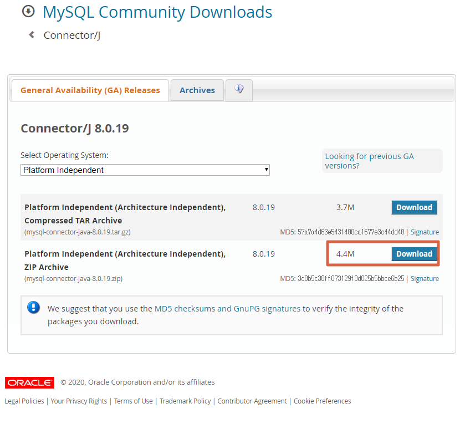Go back using arrow beside Connector/J
The width and height of the screenshot is (460, 429).
(32, 35)
